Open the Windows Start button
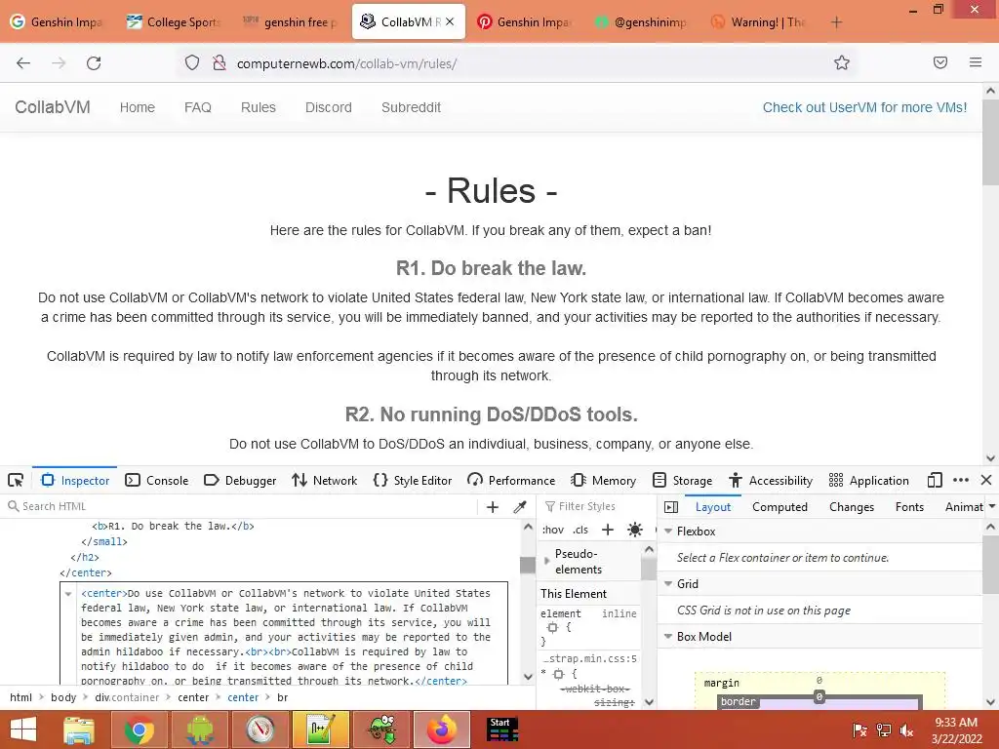 pos(23,729)
